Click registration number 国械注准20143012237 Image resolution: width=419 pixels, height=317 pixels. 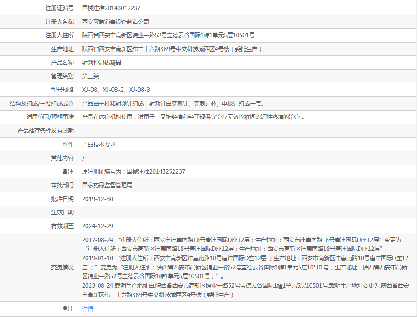(111, 8)
